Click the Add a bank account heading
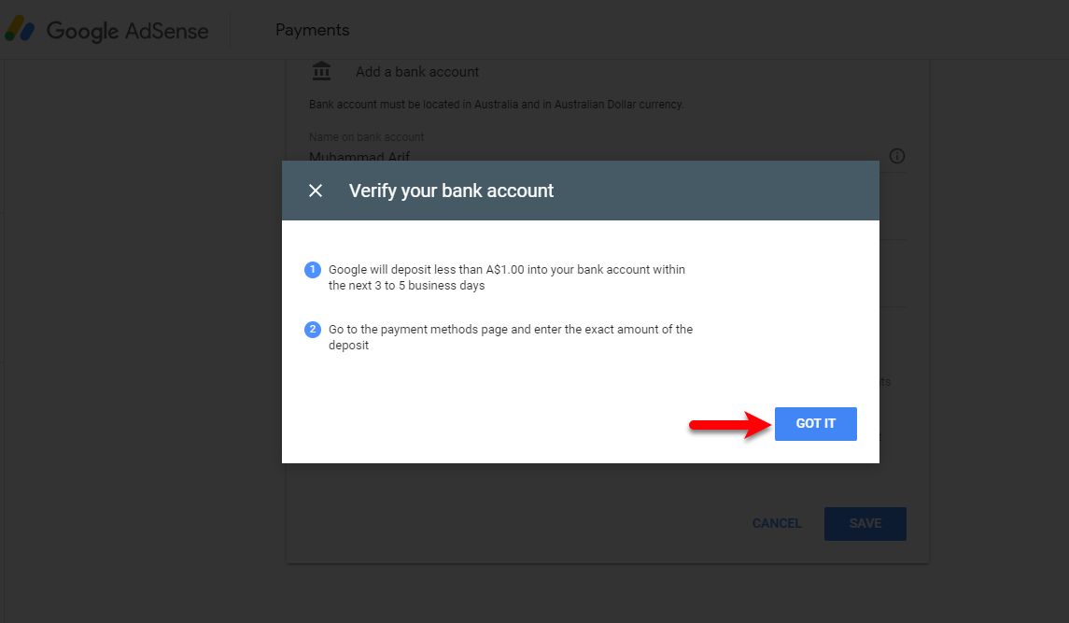The width and height of the screenshot is (1069, 623). pyautogui.click(x=417, y=72)
